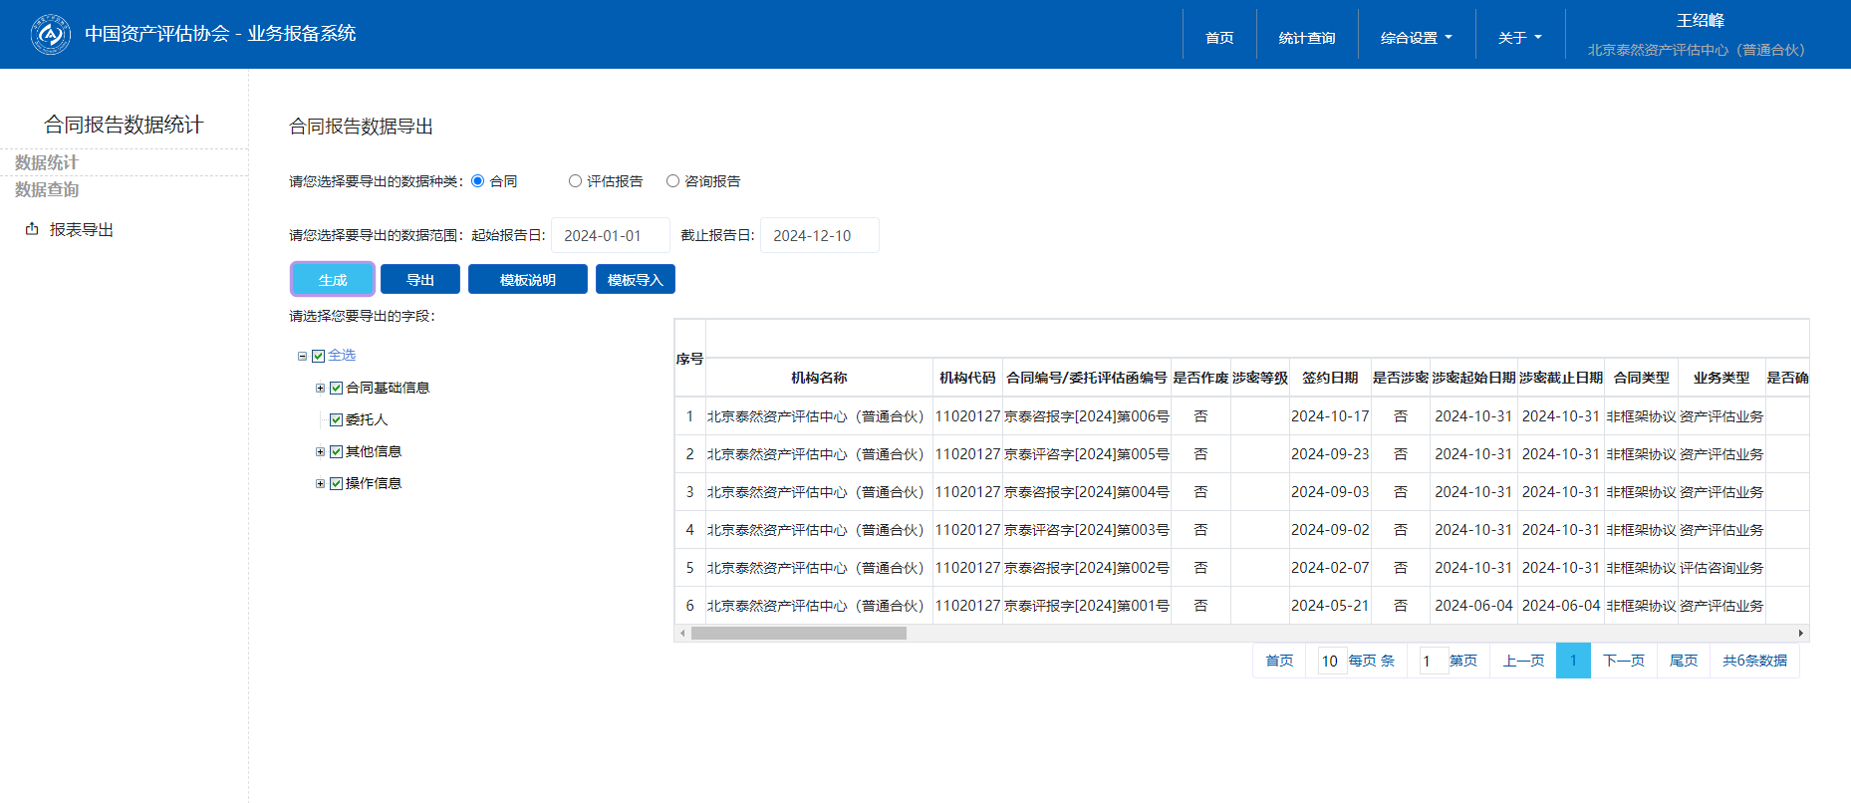Viewport: 1851px width, 803px height.
Task: Uncheck the 全选 checkbox
Action: tap(319, 356)
